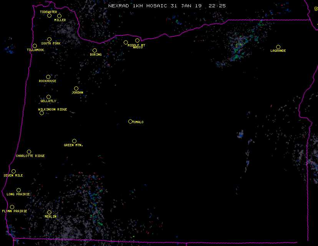This screenshot has width=318, height=246.
Task: Pick the Long Prairie station marker
Action: click(x=18, y=190)
